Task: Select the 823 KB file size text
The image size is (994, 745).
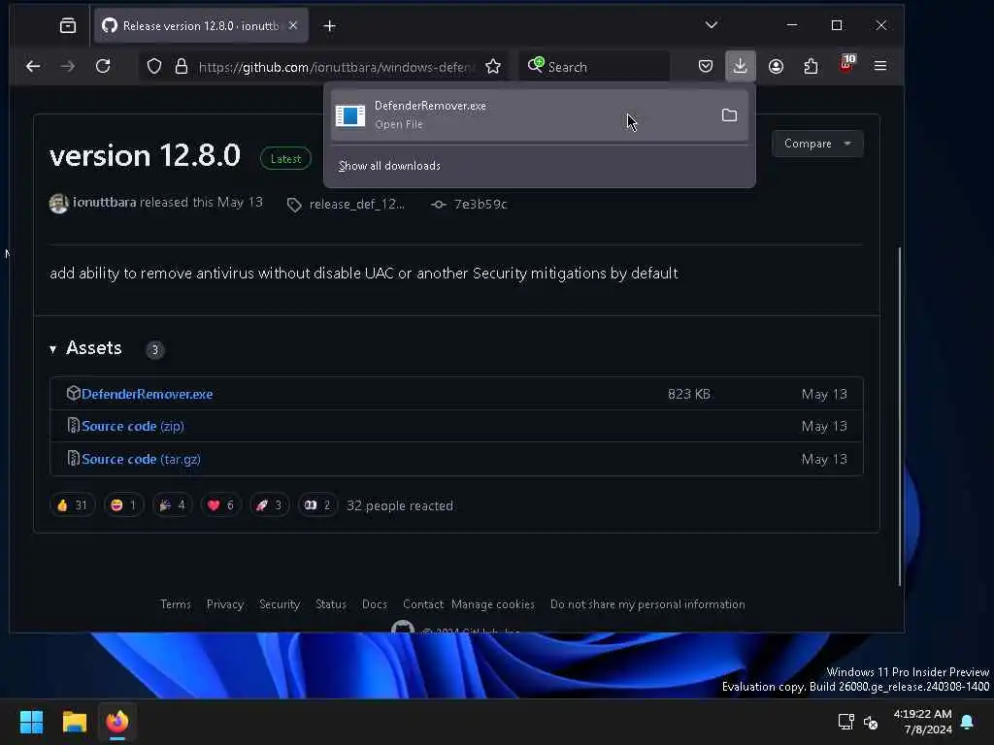Action: tap(689, 394)
